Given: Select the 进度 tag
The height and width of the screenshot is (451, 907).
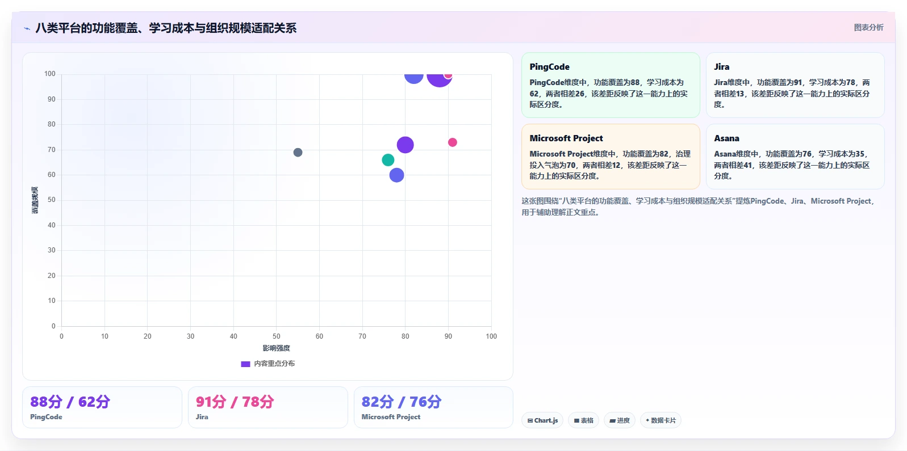Looking at the screenshot, I should (620, 420).
